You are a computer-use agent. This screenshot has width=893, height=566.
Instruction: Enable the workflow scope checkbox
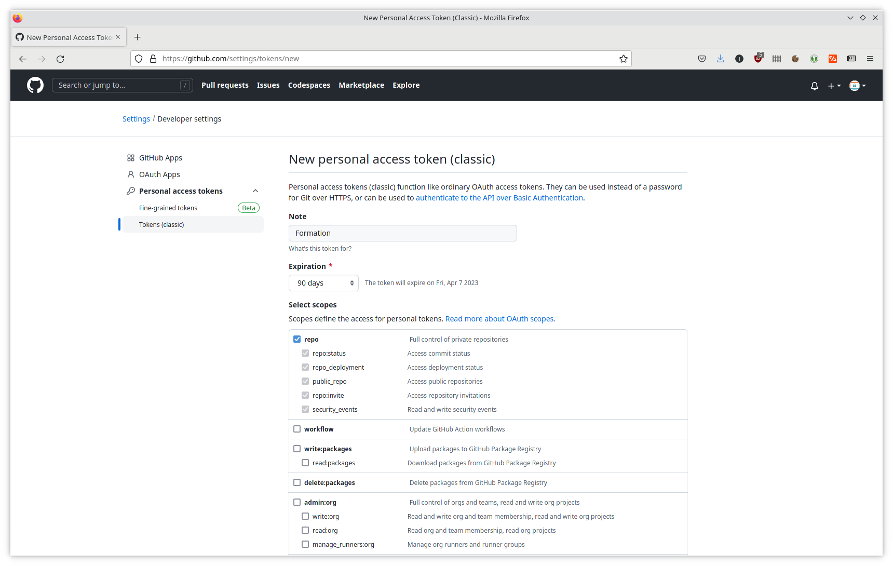(x=297, y=429)
